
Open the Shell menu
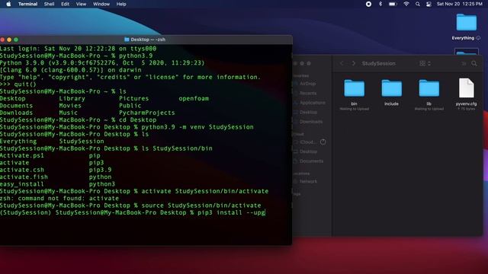coord(49,4)
